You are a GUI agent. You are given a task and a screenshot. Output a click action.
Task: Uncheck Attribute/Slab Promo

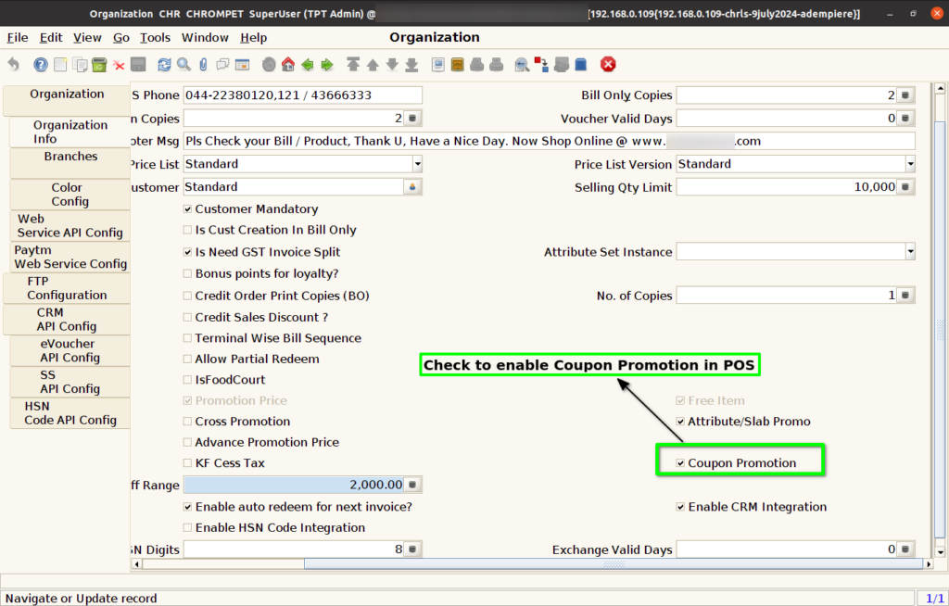[x=680, y=422]
